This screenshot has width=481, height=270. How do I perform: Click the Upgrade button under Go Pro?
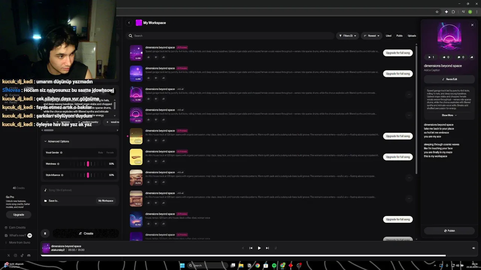(19, 214)
